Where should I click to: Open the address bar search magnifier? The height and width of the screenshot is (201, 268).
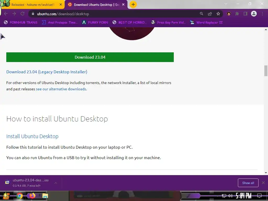202,14
